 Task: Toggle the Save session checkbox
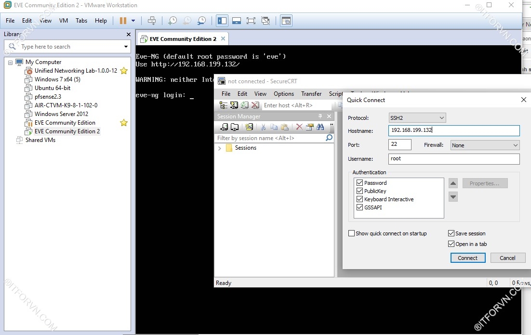(x=451, y=233)
